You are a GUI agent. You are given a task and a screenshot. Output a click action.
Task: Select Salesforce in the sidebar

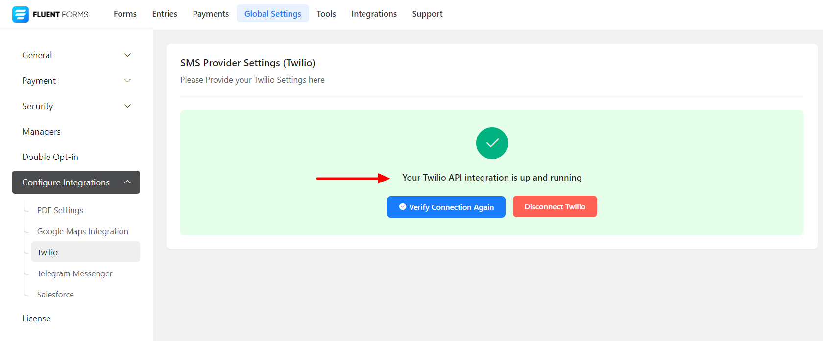pos(56,295)
